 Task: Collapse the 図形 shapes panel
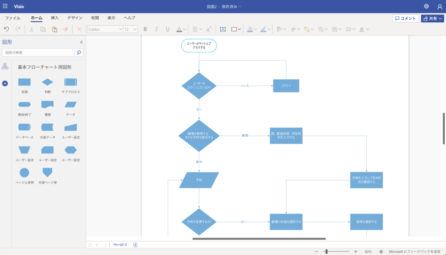click(81, 42)
